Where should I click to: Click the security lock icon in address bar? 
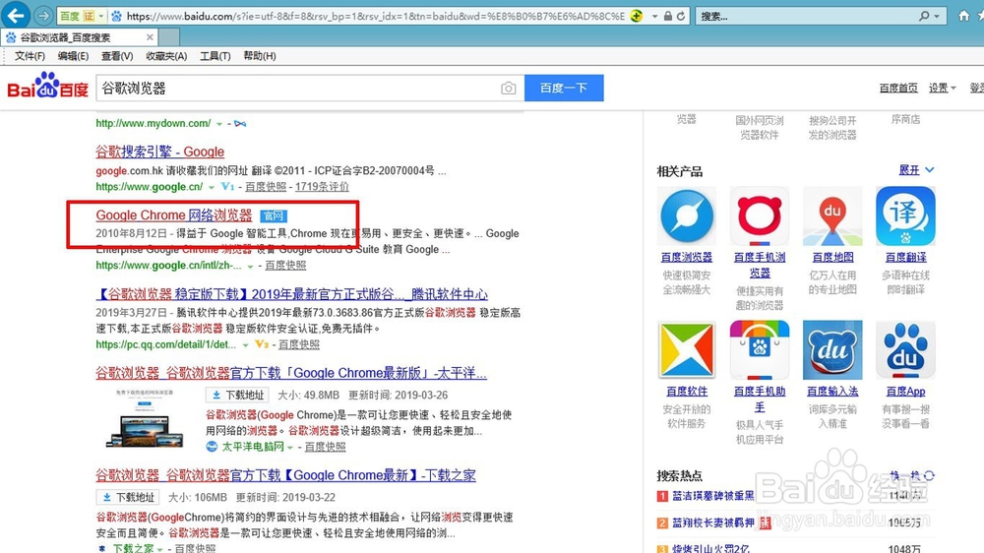pos(668,16)
